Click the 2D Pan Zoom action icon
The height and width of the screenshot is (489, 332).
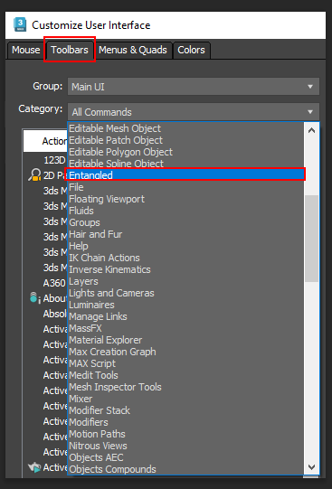pos(34,174)
